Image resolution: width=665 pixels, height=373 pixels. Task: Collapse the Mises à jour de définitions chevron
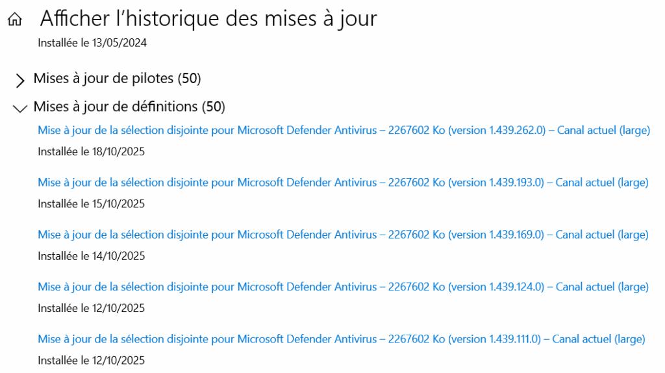point(20,108)
